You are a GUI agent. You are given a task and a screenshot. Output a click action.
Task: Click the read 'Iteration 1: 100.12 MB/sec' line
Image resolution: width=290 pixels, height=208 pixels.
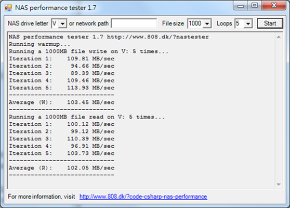point(62,124)
